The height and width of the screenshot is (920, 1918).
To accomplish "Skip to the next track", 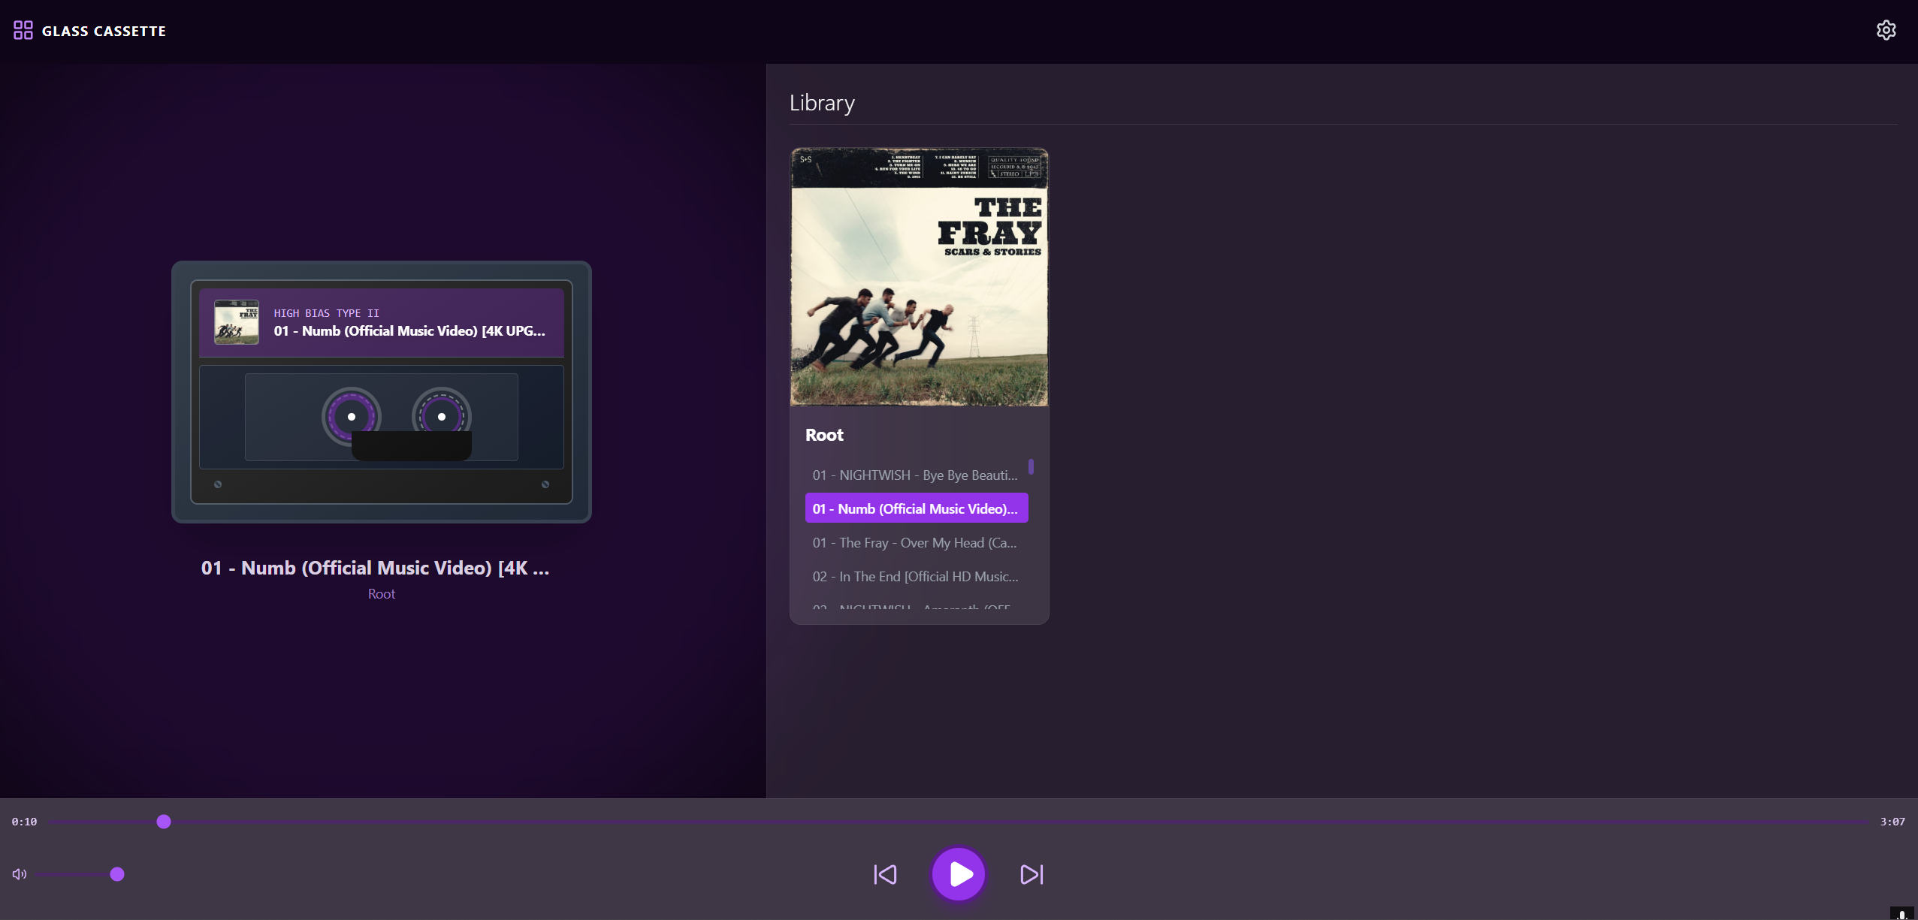I will click(1031, 874).
